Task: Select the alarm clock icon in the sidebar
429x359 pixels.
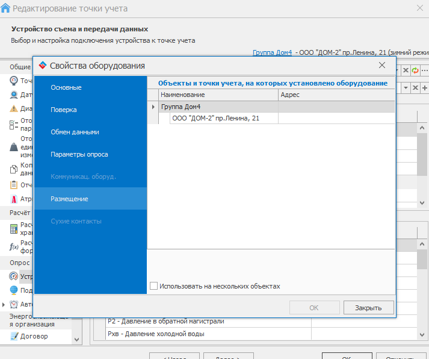Action: point(14,304)
